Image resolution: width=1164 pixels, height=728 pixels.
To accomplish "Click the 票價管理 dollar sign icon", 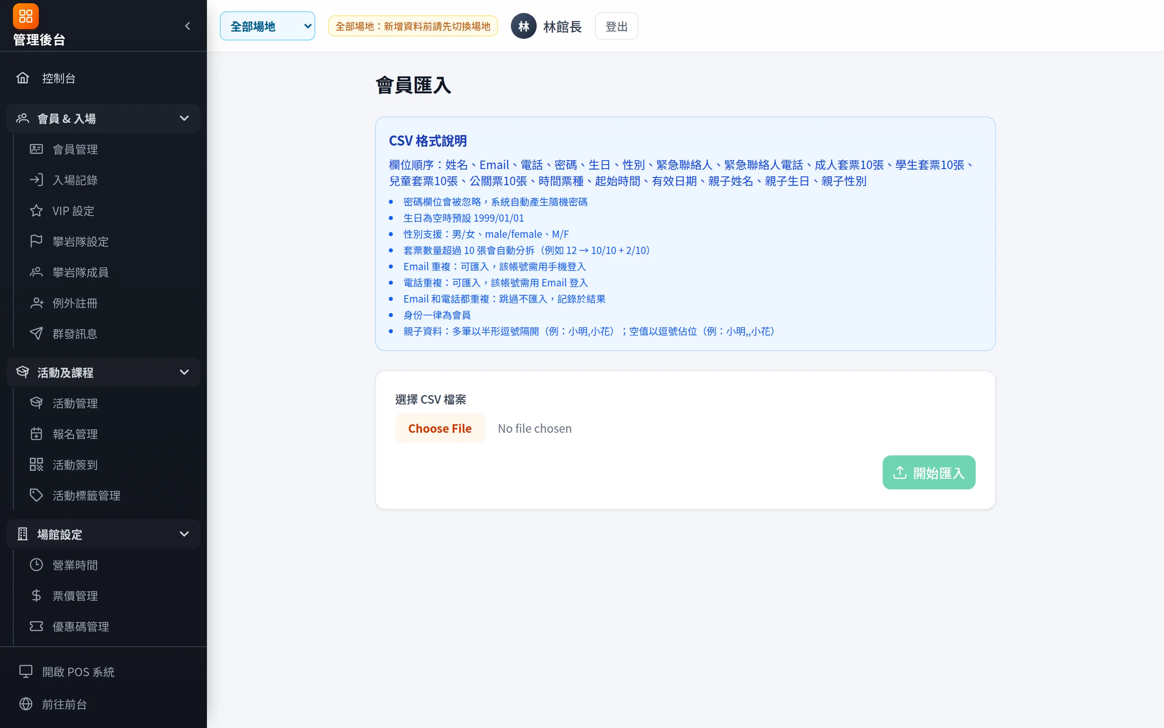I will tap(36, 596).
